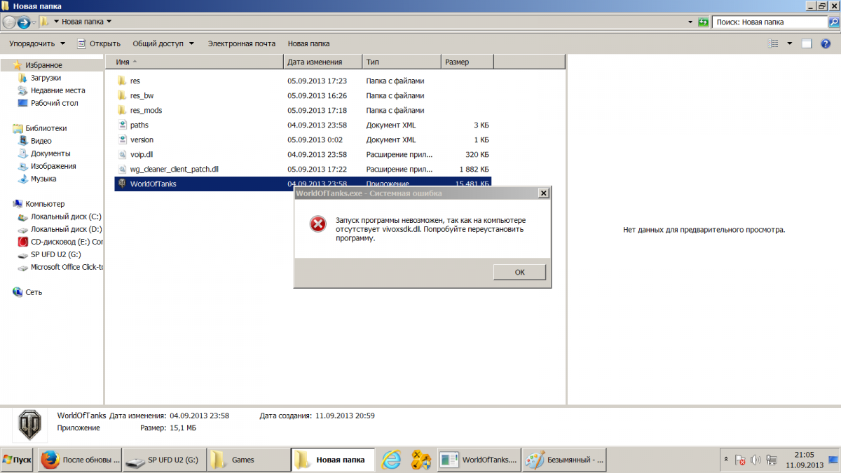Open the Документы library
The width and height of the screenshot is (841, 473).
point(50,153)
